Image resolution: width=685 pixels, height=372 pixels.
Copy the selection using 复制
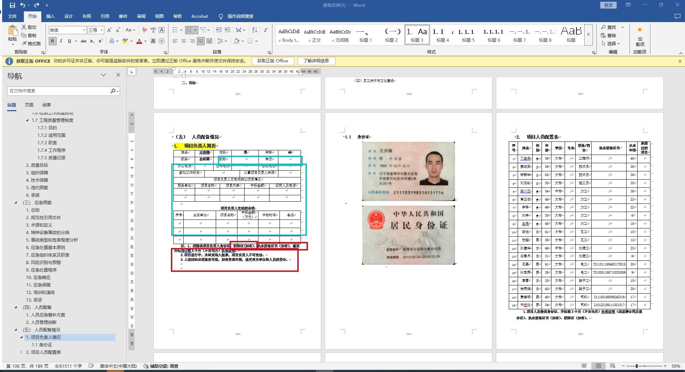point(29,35)
